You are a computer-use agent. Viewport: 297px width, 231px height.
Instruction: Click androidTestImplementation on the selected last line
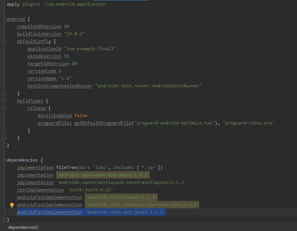(49, 212)
